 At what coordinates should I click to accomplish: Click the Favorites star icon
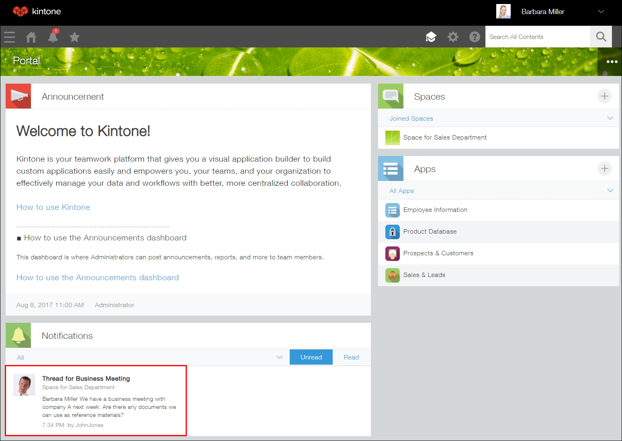[x=74, y=37]
